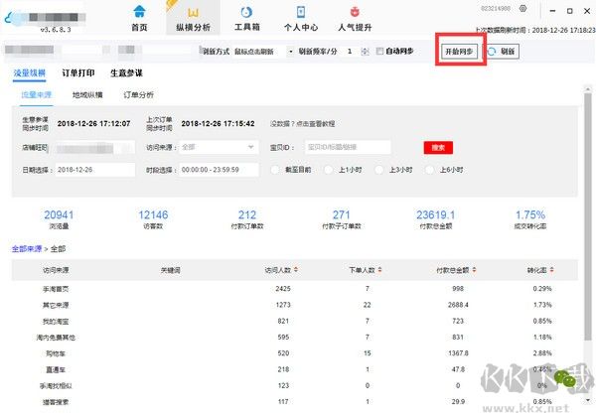Click the 刷新 refresh button
The image size is (596, 415).
(502, 52)
